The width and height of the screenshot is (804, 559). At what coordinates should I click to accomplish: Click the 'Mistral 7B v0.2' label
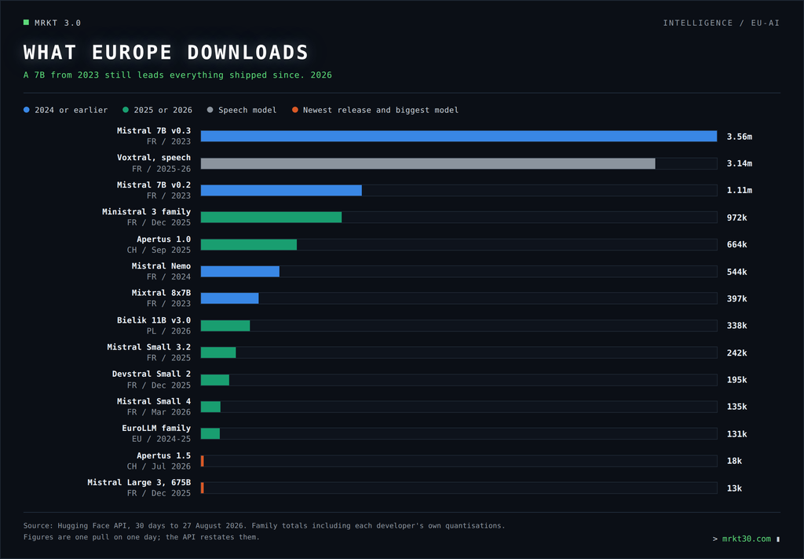(x=154, y=185)
